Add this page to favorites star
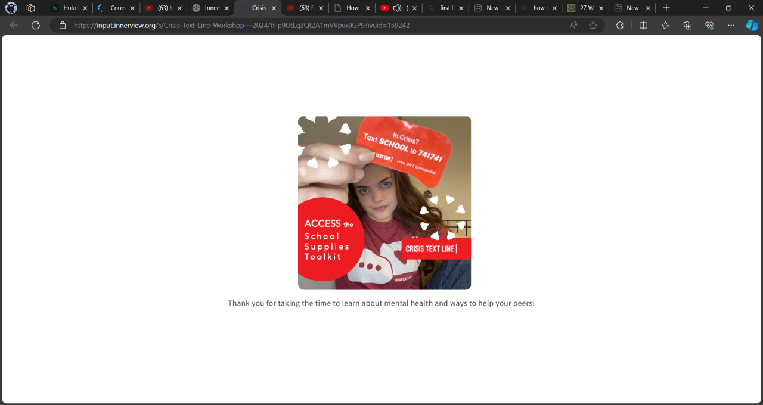This screenshot has width=763, height=405. pyautogui.click(x=593, y=26)
